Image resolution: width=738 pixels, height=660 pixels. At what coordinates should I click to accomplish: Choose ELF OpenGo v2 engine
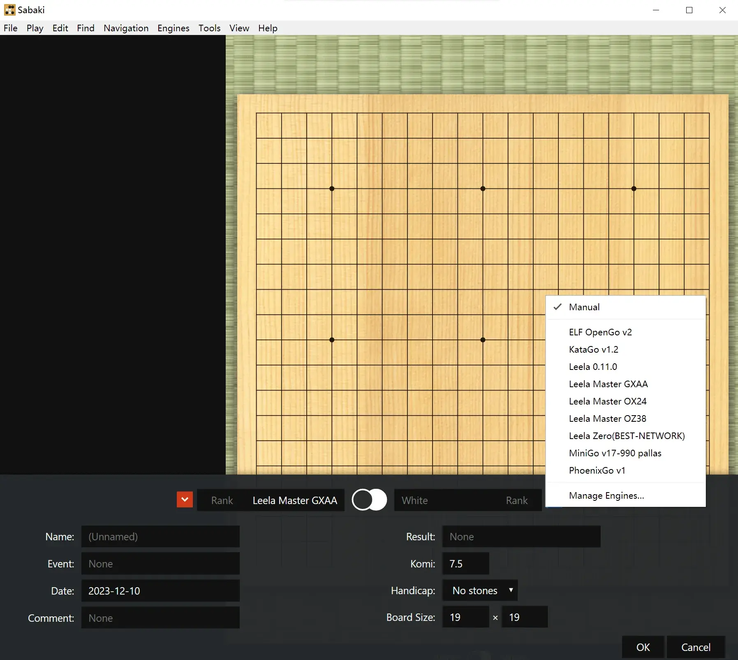tap(625, 332)
